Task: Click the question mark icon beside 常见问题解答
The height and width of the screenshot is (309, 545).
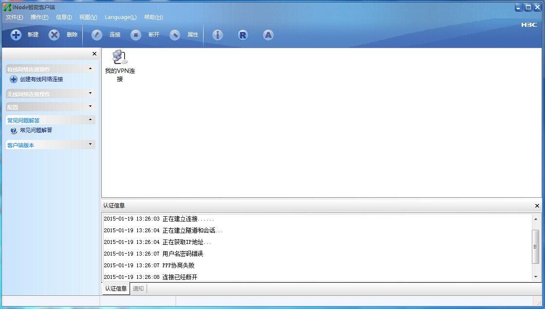Action: [x=13, y=130]
